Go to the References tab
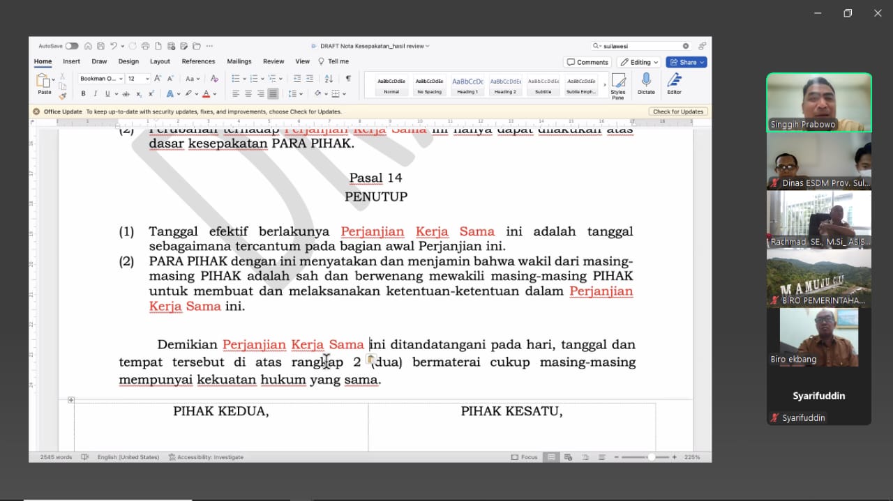This screenshot has width=893, height=501. [x=198, y=61]
